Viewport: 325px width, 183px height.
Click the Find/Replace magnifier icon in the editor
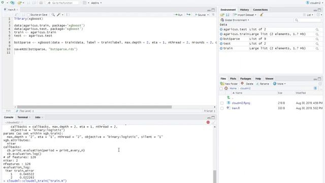pos(53,15)
